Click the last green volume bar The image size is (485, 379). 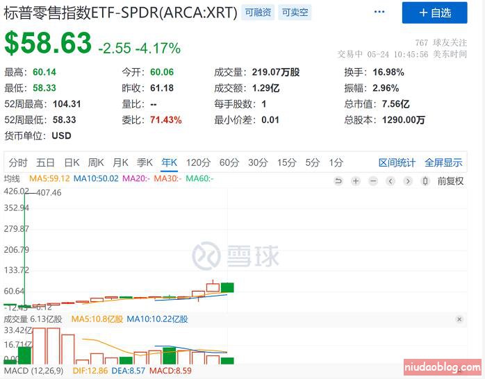pyautogui.click(x=227, y=361)
